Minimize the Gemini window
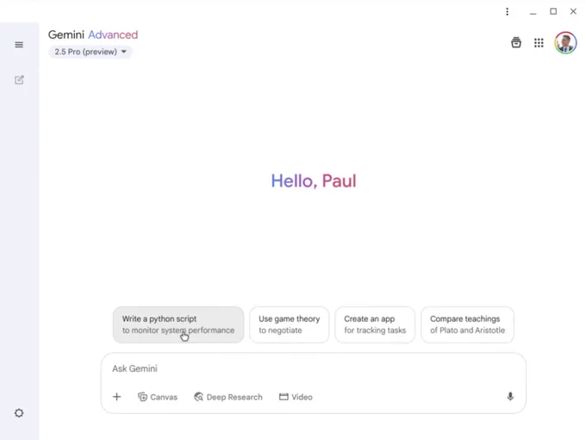Image resolution: width=586 pixels, height=440 pixels. tap(533, 12)
